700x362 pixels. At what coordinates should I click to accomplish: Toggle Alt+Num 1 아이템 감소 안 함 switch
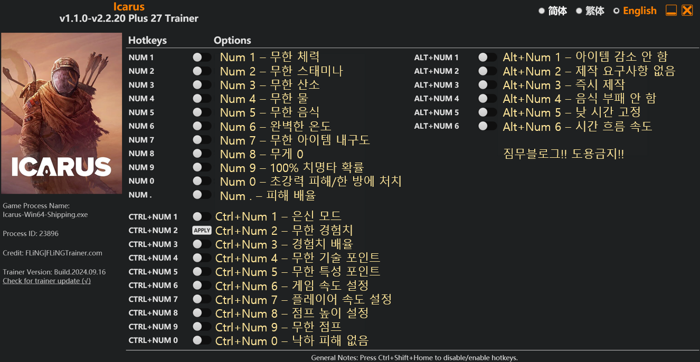click(x=487, y=57)
